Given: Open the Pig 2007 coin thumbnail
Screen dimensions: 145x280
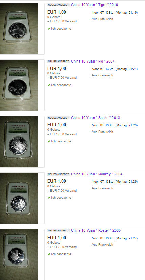Looking at the screenshot, I should coord(19,85).
